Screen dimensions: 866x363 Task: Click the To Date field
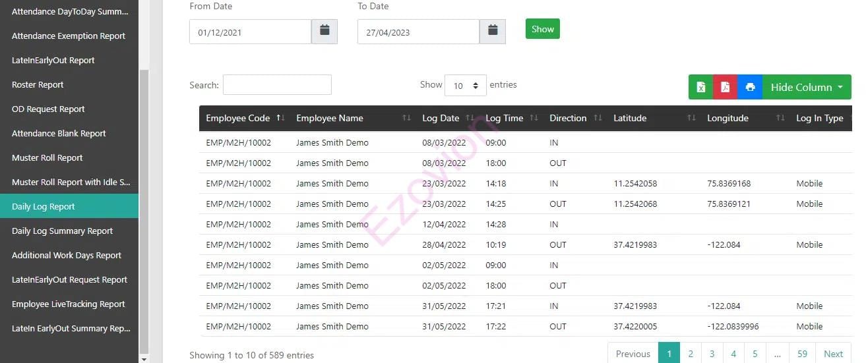point(418,32)
